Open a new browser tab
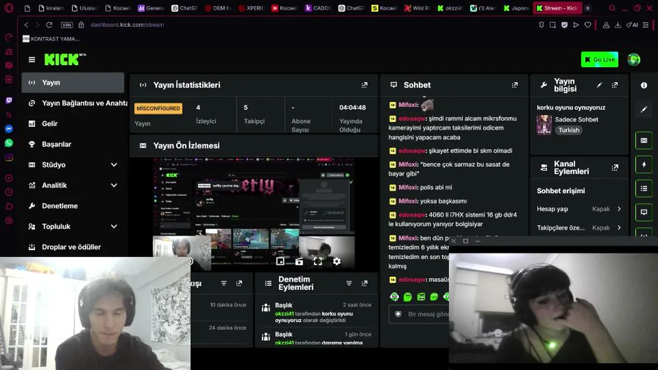 coord(588,8)
